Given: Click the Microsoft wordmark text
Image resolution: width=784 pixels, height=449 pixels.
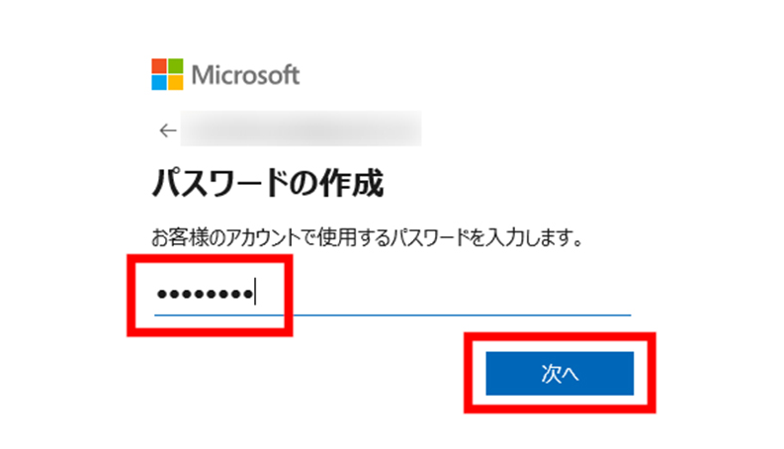Looking at the screenshot, I should pyautogui.click(x=245, y=75).
